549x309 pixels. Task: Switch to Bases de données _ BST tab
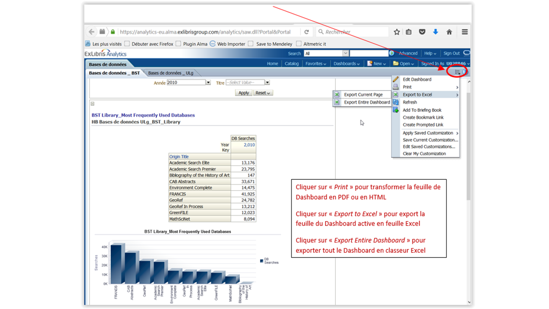(114, 73)
